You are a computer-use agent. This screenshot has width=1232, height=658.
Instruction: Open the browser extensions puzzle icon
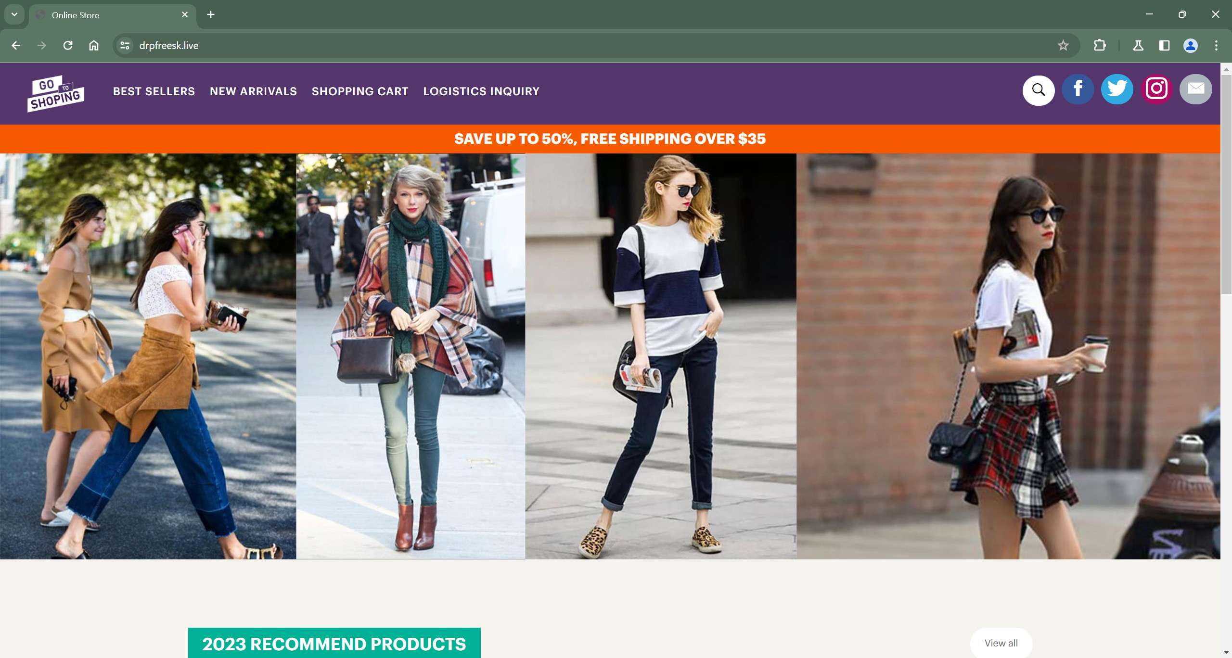click(1099, 46)
